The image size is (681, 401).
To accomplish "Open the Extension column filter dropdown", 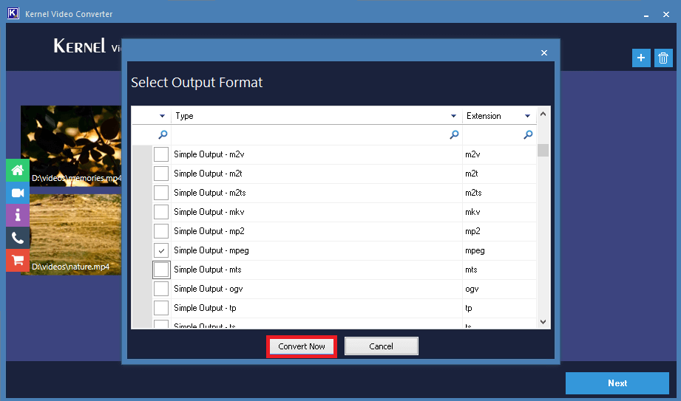I will pos(527,116).
